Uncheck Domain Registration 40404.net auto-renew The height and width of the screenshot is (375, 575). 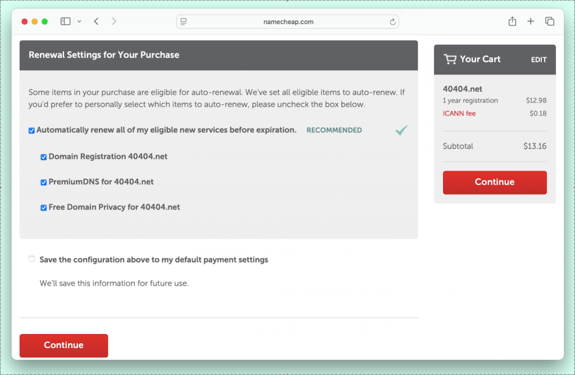pos(44,157)
